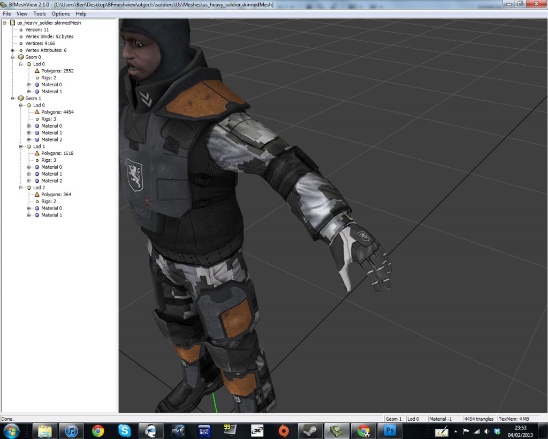Click the Geom 0 cube icon

tap(21, 57)
